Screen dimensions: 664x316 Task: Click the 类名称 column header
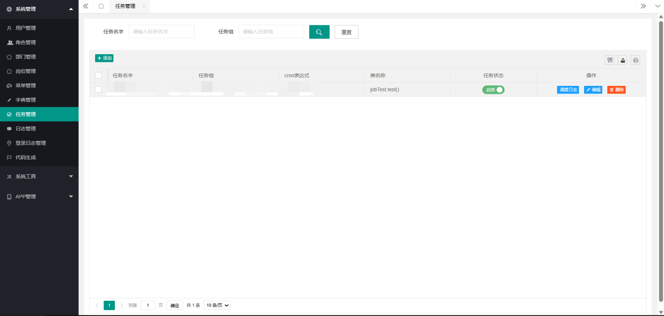407,75
